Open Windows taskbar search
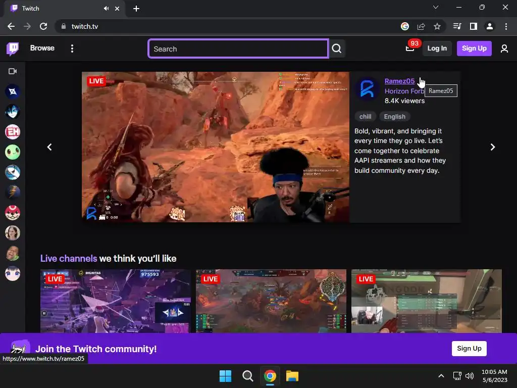 coord(247,376)
